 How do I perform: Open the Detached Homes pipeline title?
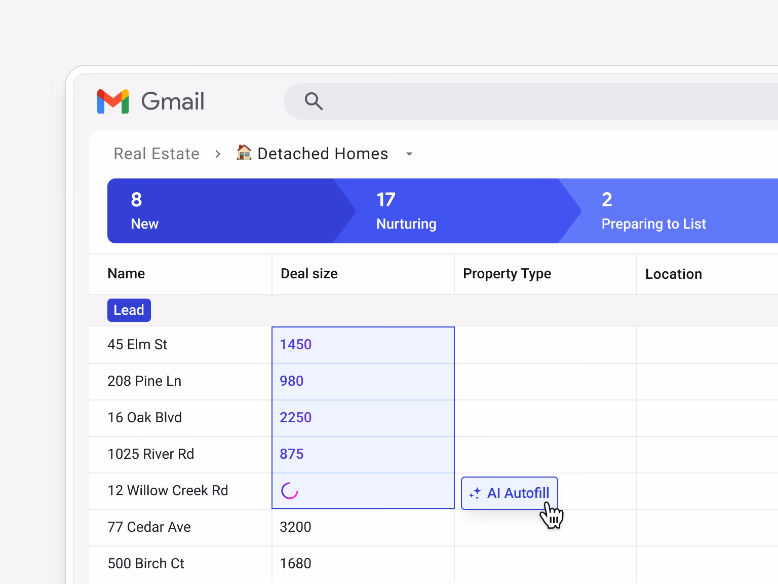click(x=323, y=154)
